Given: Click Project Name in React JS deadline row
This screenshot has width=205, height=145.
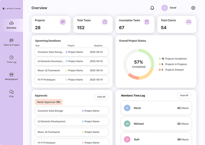Looking at the screenshot, I should pos(76,70).
